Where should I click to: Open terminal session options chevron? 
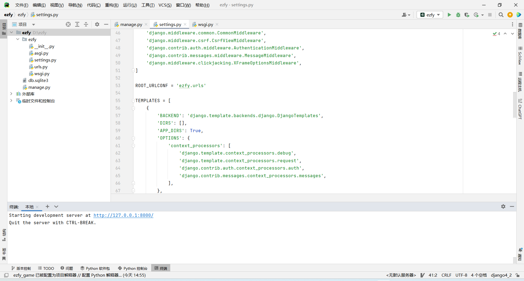[x=56, y=206]
